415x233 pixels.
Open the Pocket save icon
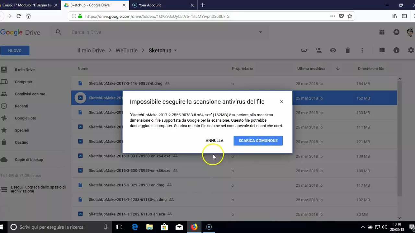[341, 16]
